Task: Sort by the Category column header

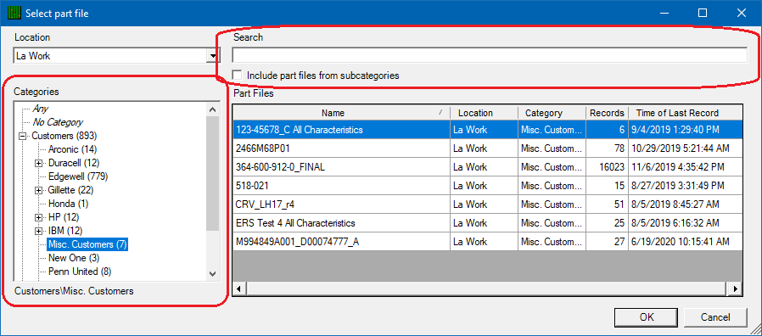Action: tap(552, 113)
